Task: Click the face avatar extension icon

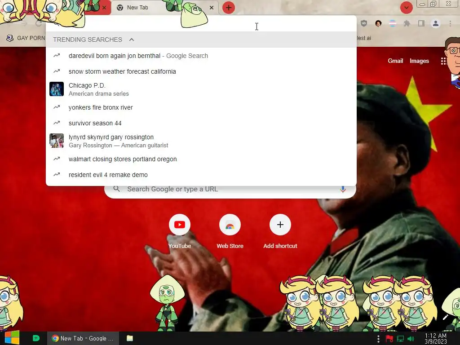Action: (378, 23)
